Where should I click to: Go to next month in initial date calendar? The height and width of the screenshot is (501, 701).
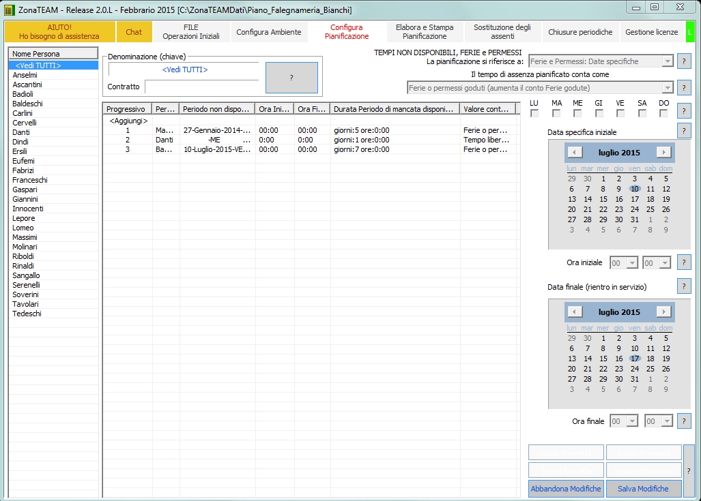[664, 152]
